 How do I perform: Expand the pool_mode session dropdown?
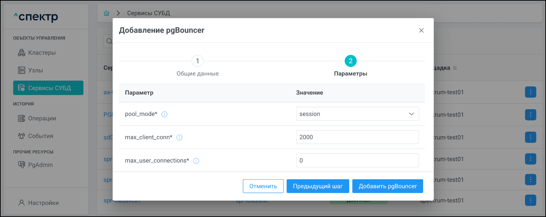tap(357, 114)
